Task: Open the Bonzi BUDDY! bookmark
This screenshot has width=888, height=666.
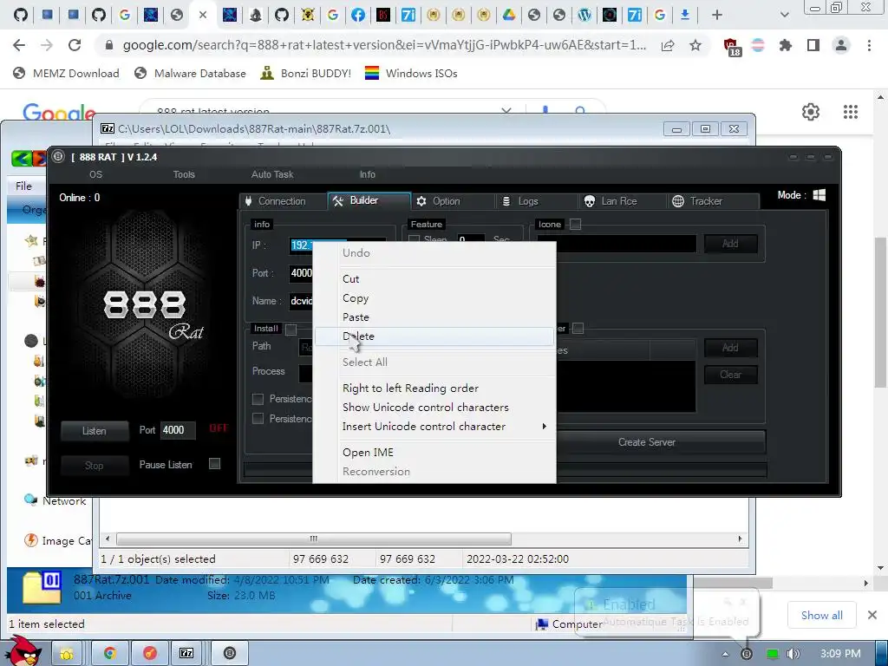Action: (x=306, y=73)
